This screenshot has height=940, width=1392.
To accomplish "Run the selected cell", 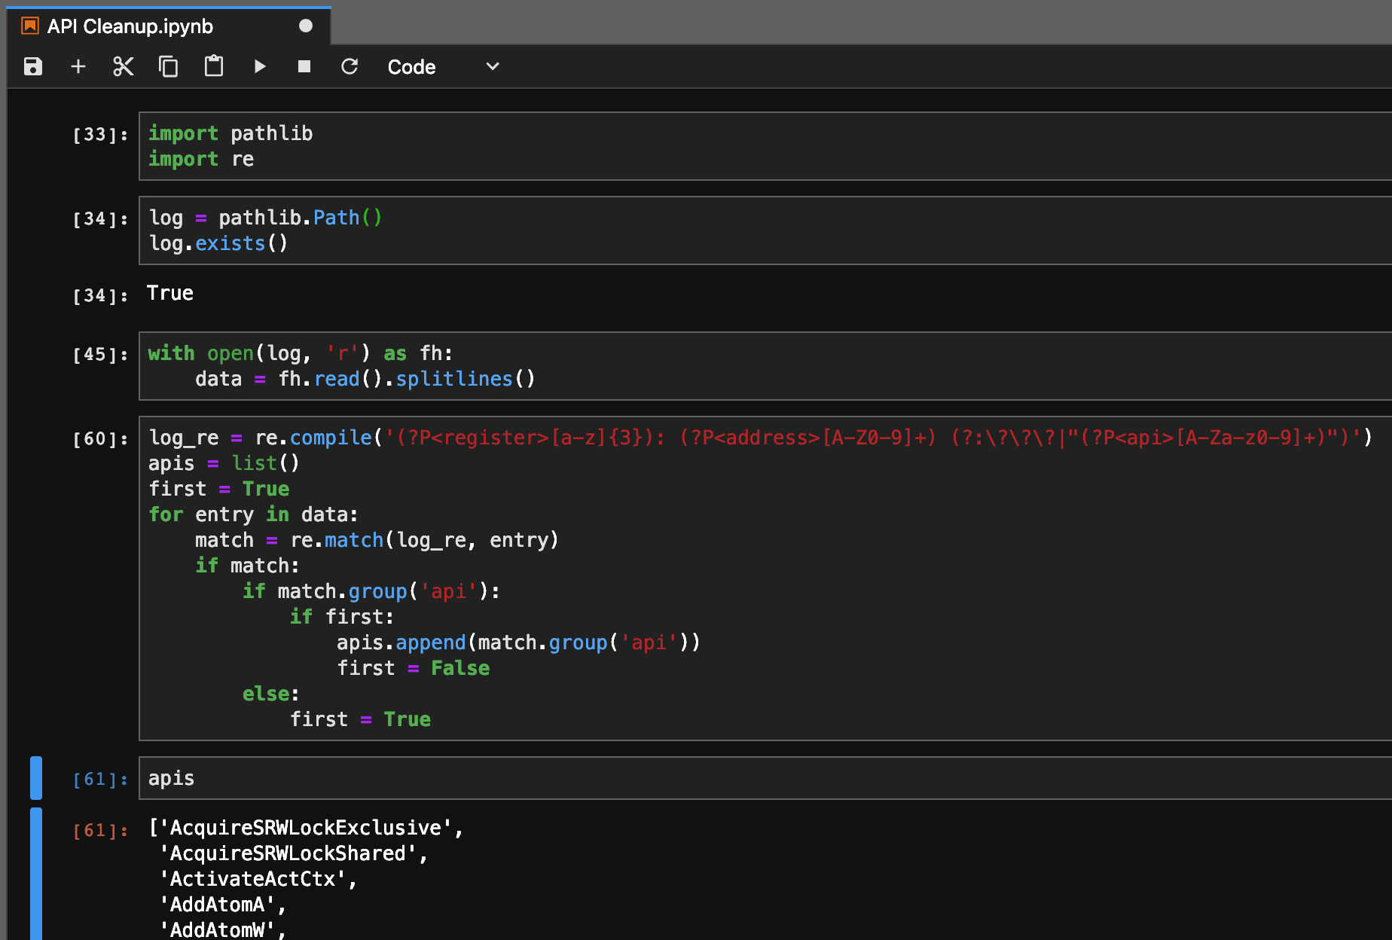I will (260, 67).
